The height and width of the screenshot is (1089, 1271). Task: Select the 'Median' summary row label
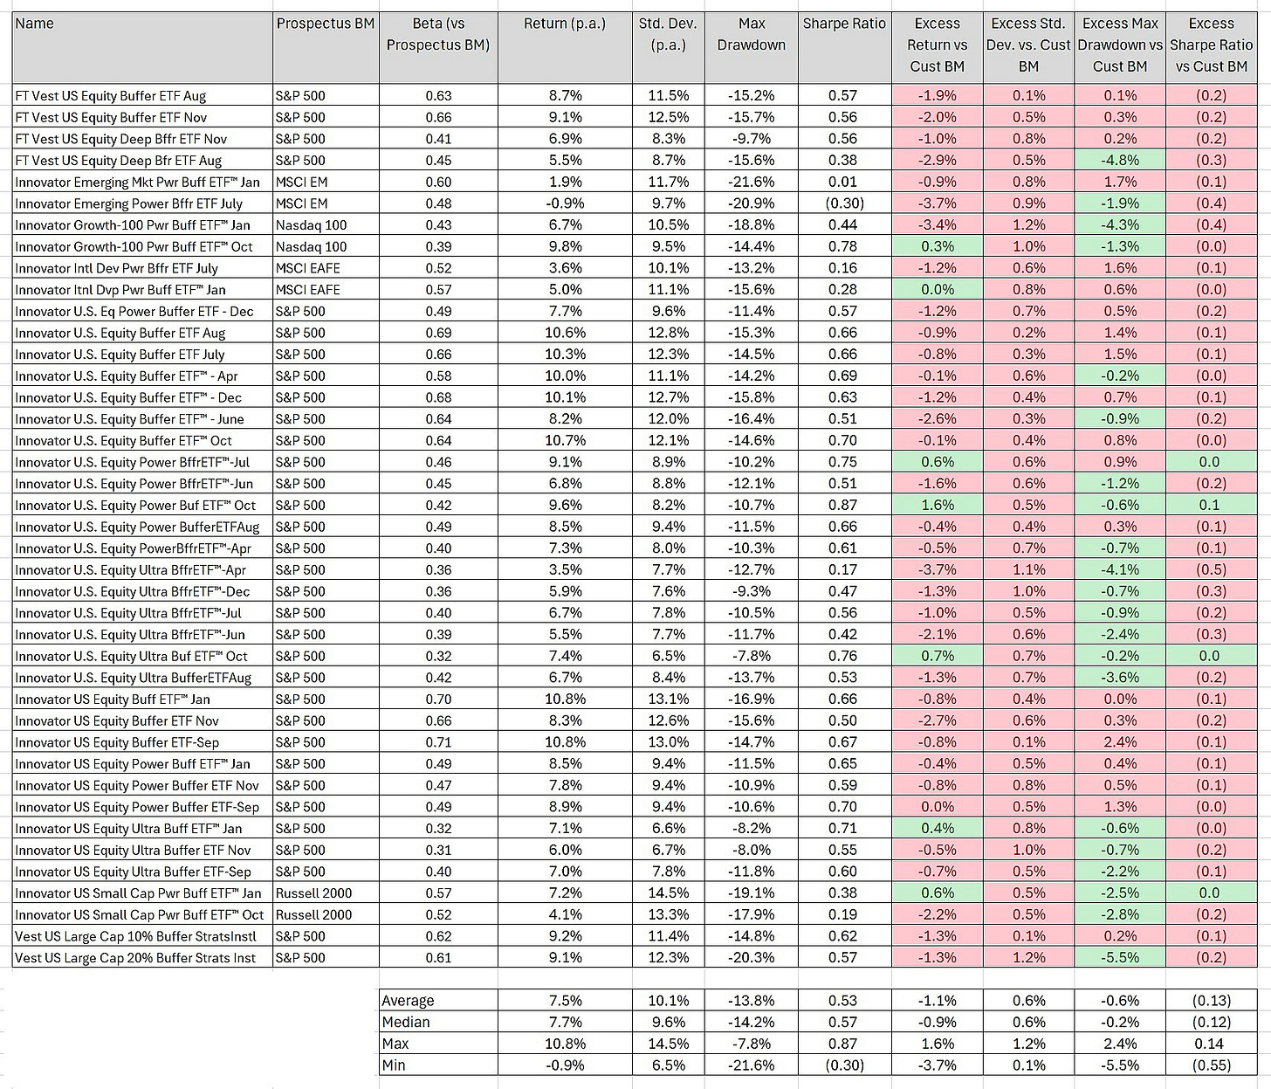438,1022
